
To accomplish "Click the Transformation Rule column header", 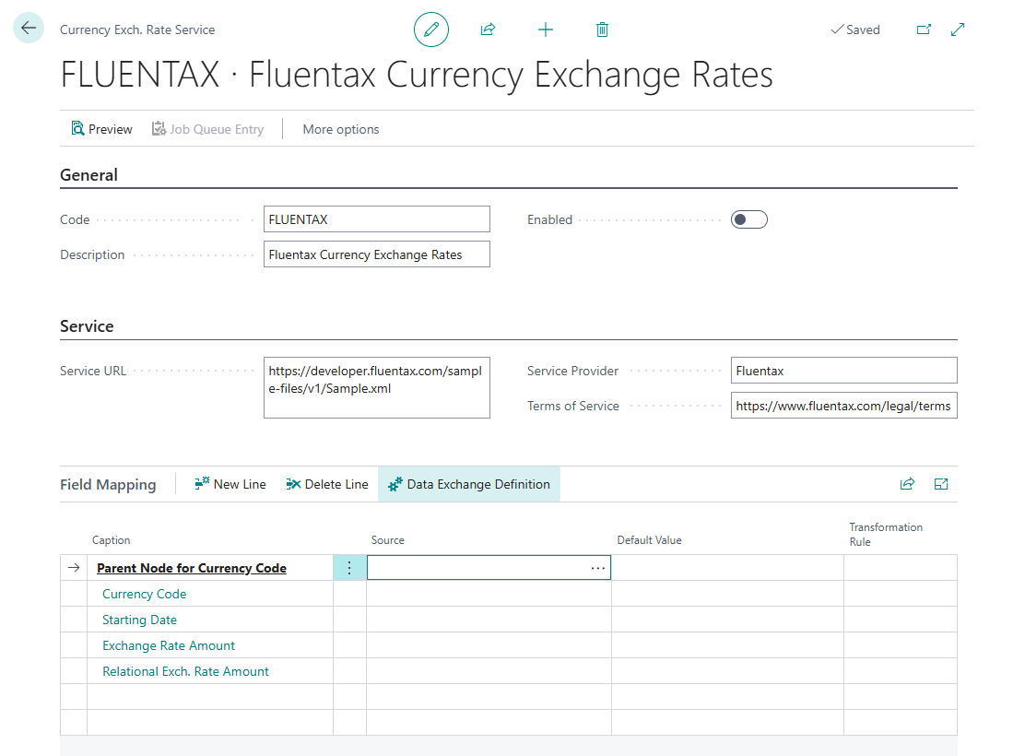I will (x=886, y=535).
